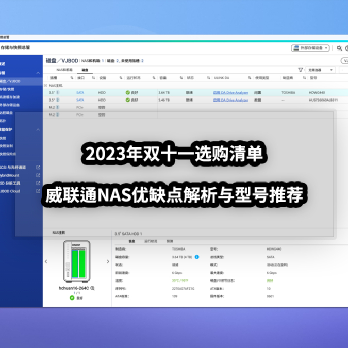
Task: Open HybridMount sidebar entry
Action: tap(10, 175)
